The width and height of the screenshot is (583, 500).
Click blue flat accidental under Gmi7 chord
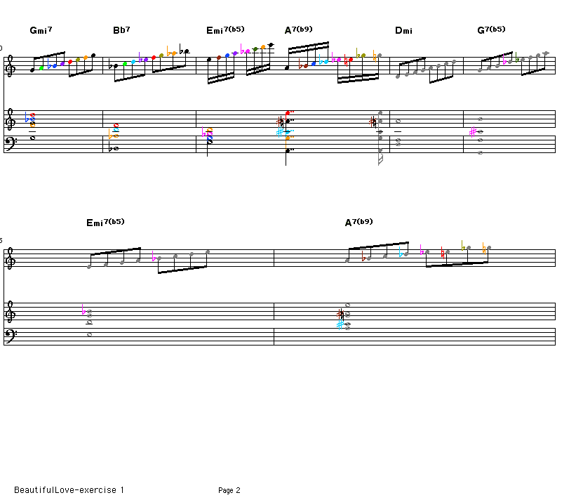pos(27,116)
